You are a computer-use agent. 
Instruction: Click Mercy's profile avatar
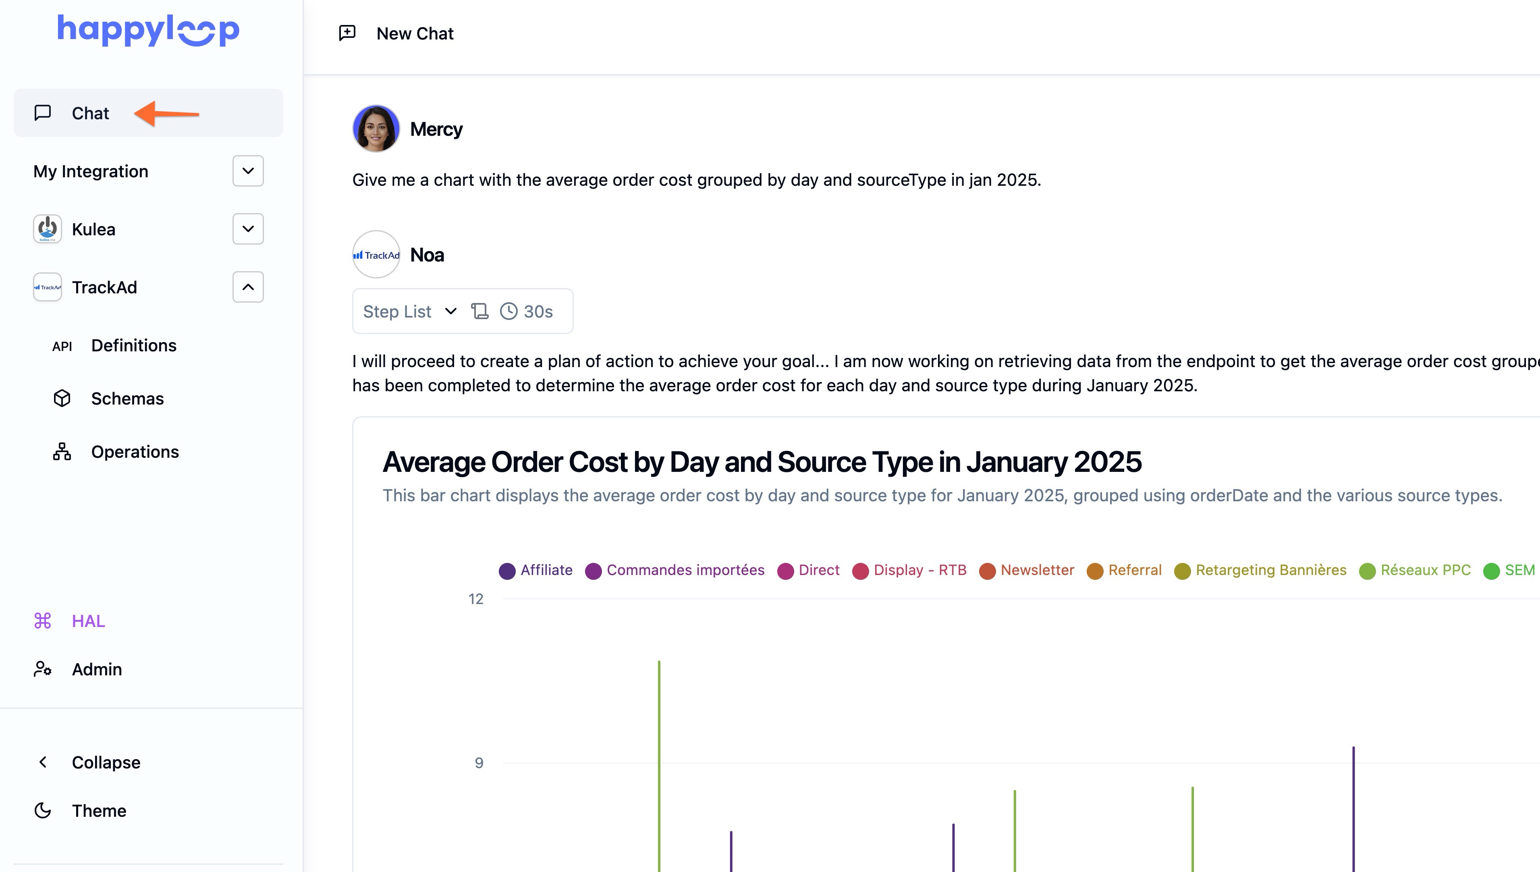(376, 129)
